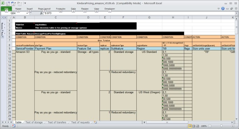Click the Size units user header cell
The width and height of the screenshot is (239, 129).
(x=207, y=49)
